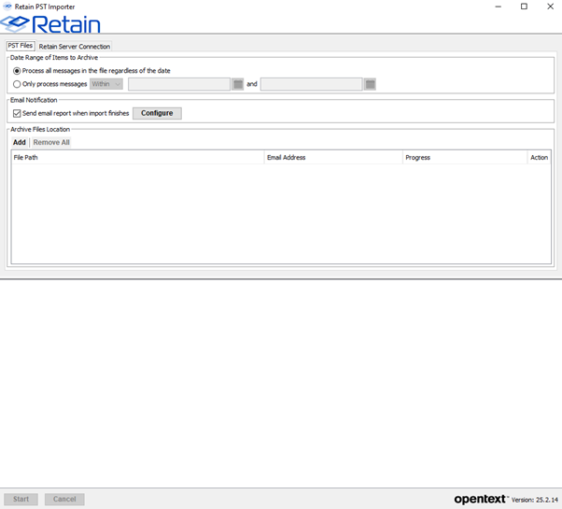Click the opentext logo

[x=482, y=499]
